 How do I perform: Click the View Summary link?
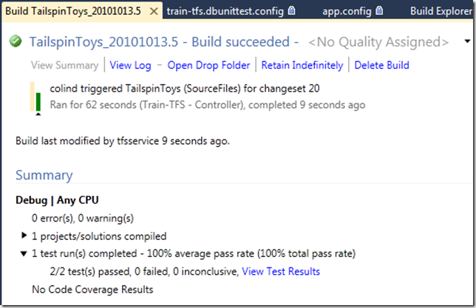click(64, 65)
